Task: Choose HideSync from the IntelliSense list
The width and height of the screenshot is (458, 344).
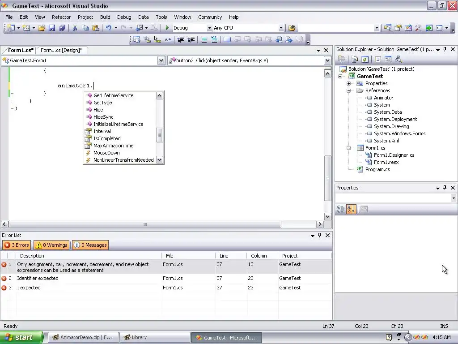Action: coord(103,117)
